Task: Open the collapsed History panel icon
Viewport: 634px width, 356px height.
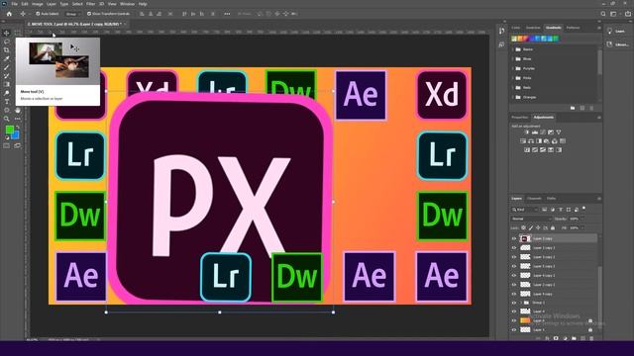Action: 502,31
